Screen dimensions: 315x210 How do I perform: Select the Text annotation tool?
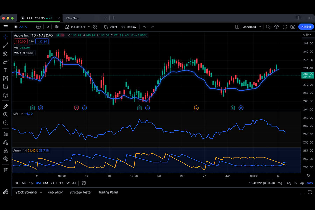pos(6,70)
